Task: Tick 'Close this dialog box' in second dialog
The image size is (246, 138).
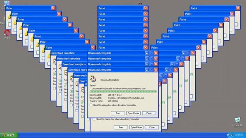Action: [x=94, y=119]
